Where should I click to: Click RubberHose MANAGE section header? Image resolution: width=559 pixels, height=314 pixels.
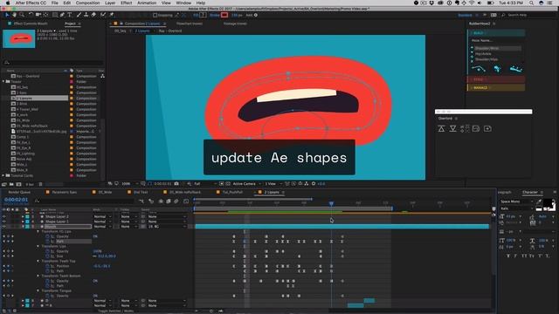click(496, 87)
